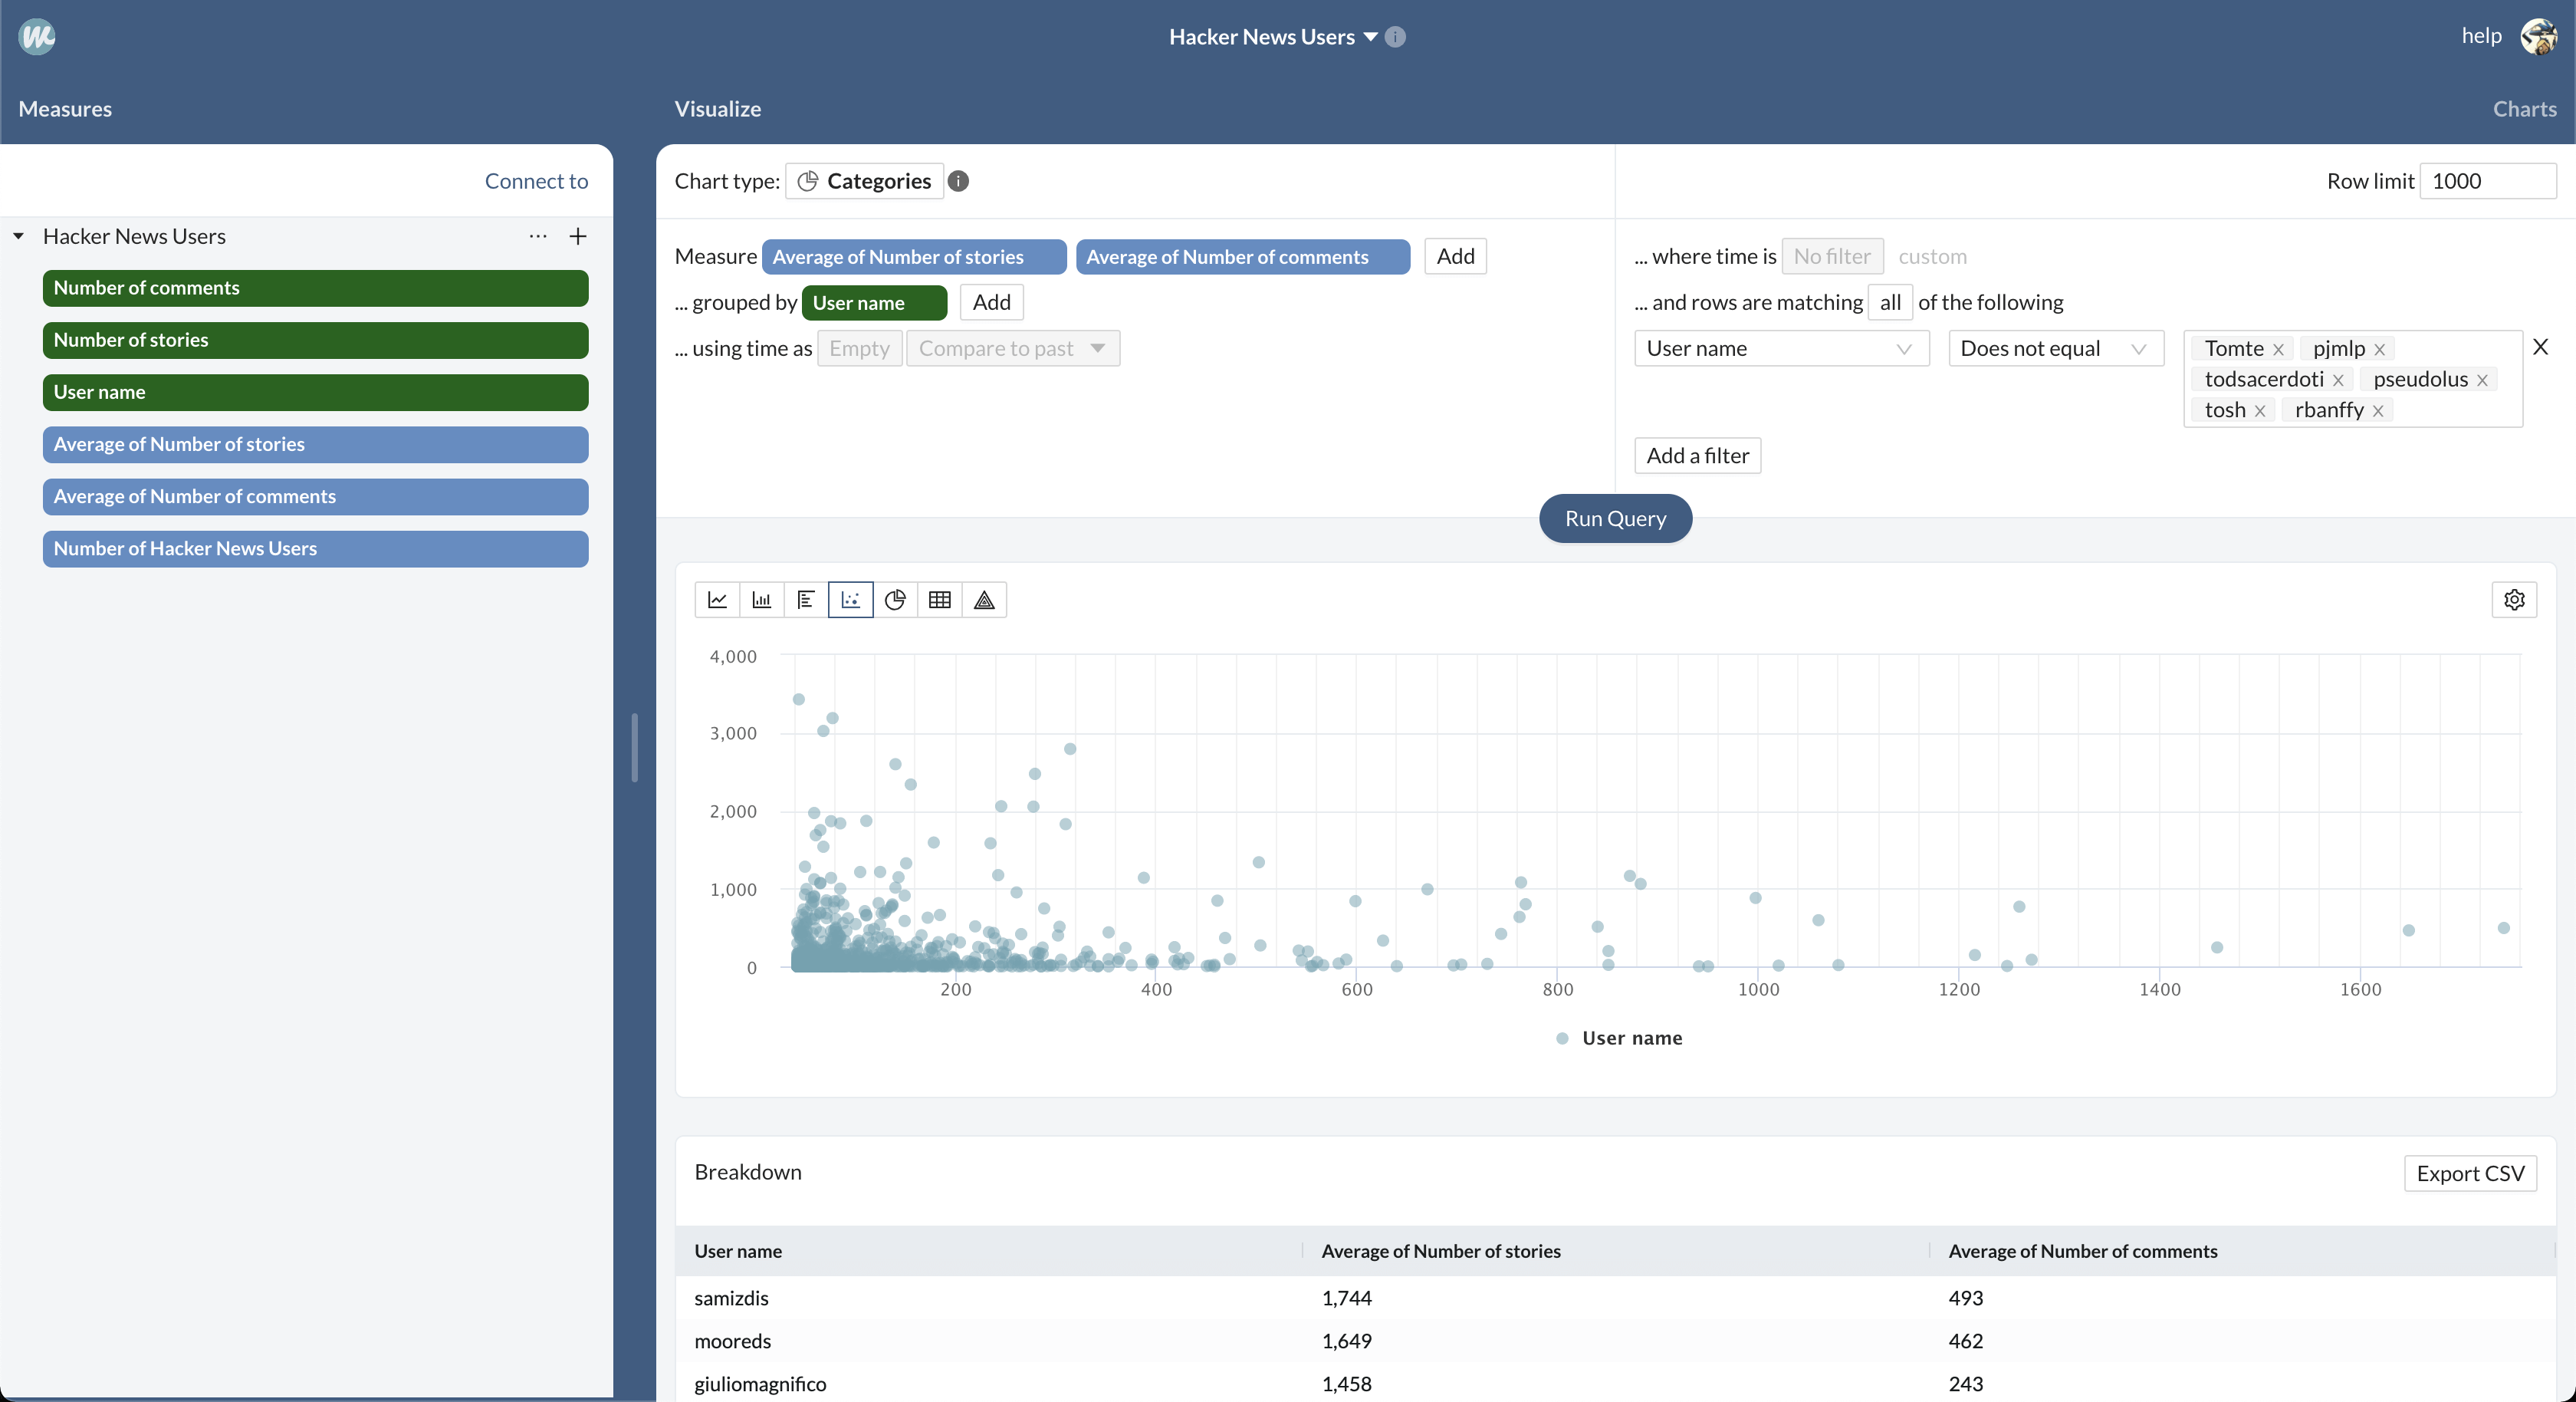Remove the pseudolus filter tag
Viewport: 2576px width, 1402px height.
[x=2482, y=380]
